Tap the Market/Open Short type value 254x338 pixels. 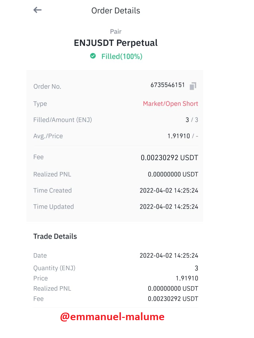pyautogui.click(x=170, y=104)
